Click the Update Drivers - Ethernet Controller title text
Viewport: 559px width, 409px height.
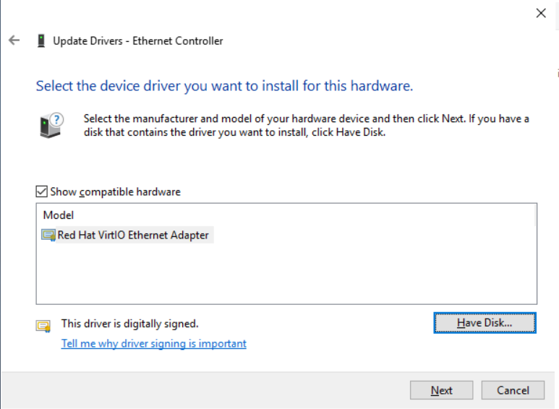(138, 41)
